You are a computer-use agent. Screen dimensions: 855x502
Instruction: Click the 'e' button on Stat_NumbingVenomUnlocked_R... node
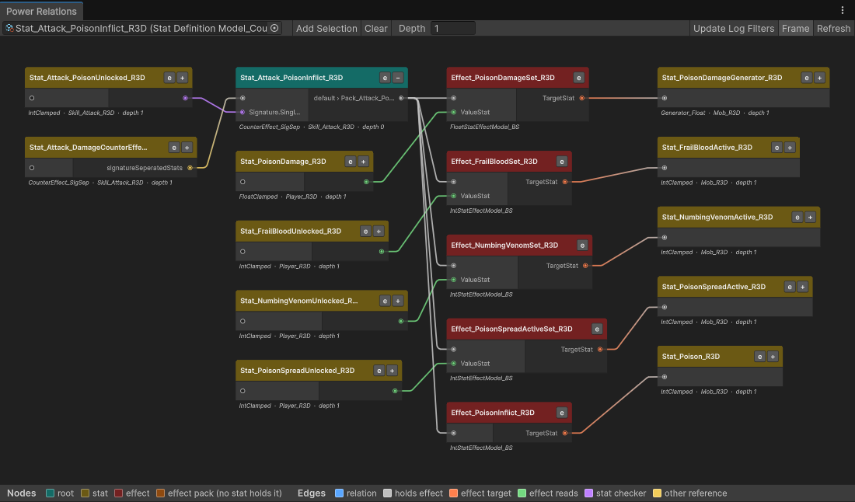[x=385, y=302]
